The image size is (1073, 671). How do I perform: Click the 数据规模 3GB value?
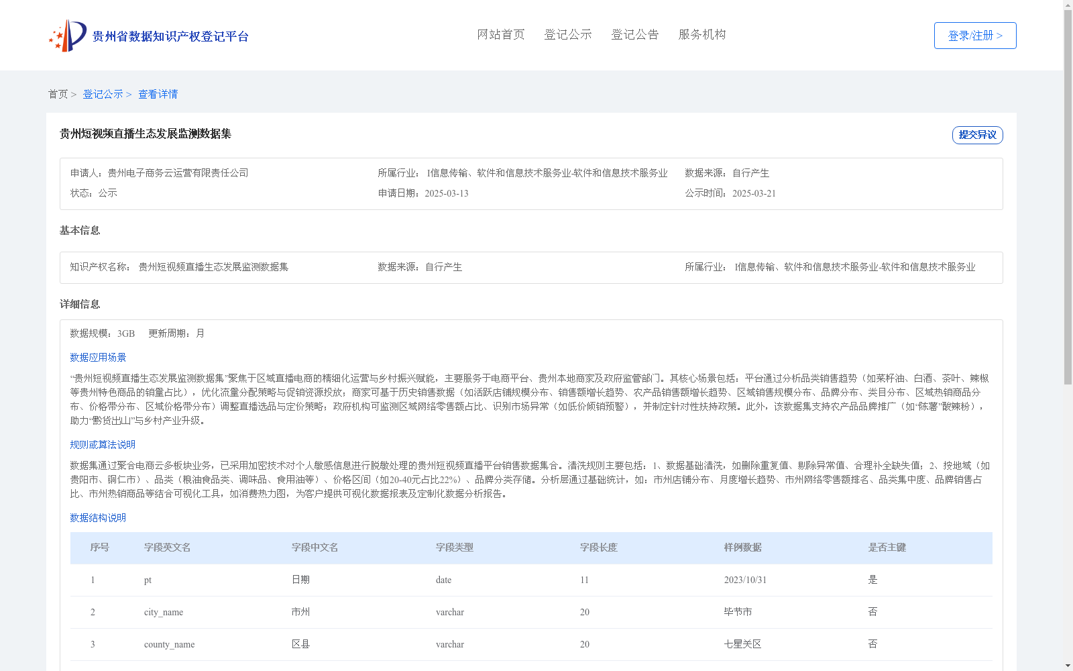tap(126, 333)
